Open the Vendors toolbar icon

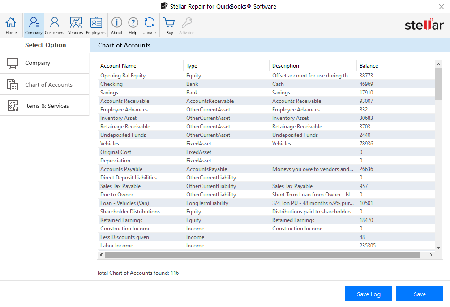[76, 25]
